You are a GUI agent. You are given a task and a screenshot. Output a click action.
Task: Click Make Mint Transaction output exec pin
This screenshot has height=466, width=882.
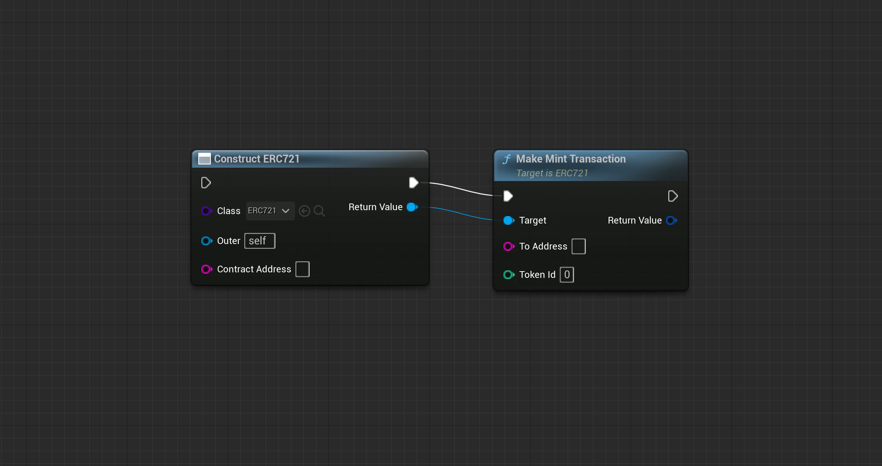[673, 196]
